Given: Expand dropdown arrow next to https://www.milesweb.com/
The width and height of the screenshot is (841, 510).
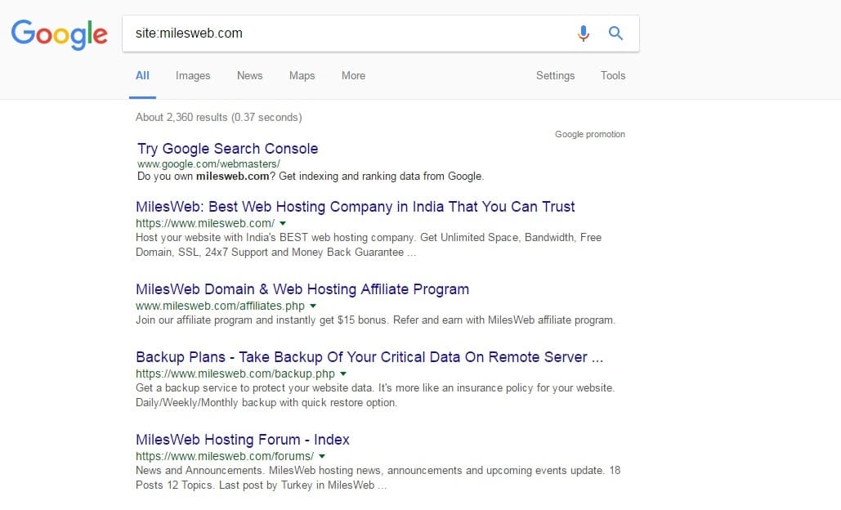Looking at the screenshot, I should coord(283,223).
